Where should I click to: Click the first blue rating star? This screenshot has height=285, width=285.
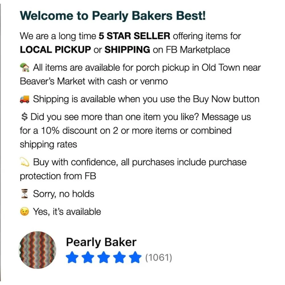(x=72, y=258)
